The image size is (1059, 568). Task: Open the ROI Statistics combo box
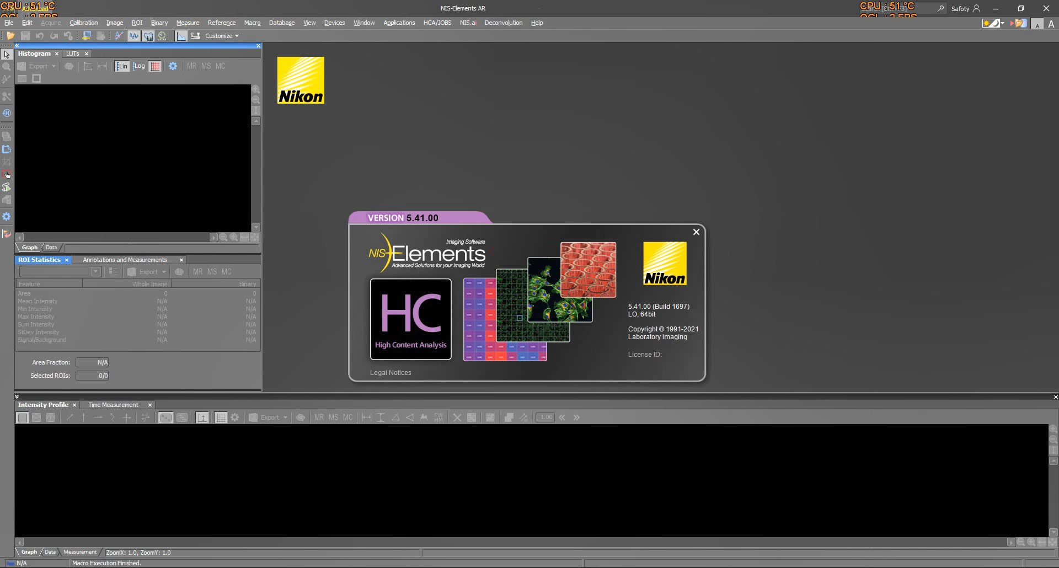point(60,271)
